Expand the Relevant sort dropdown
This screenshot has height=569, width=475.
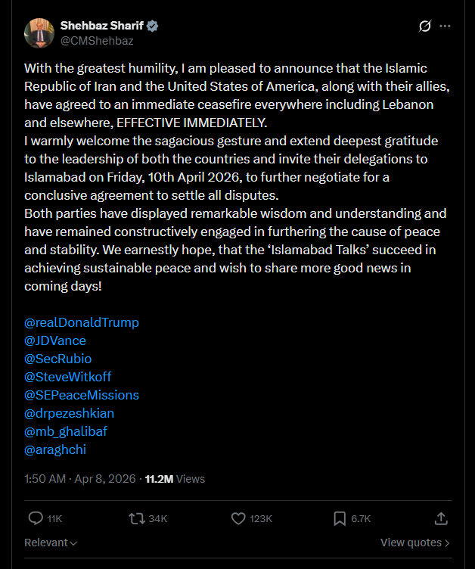[x=51, y=543]
